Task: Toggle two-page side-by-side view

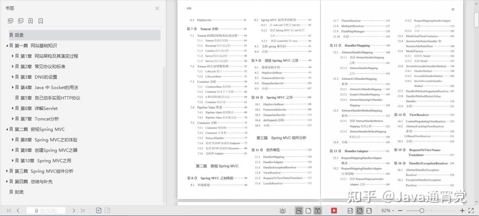Action: pos(318,211)
